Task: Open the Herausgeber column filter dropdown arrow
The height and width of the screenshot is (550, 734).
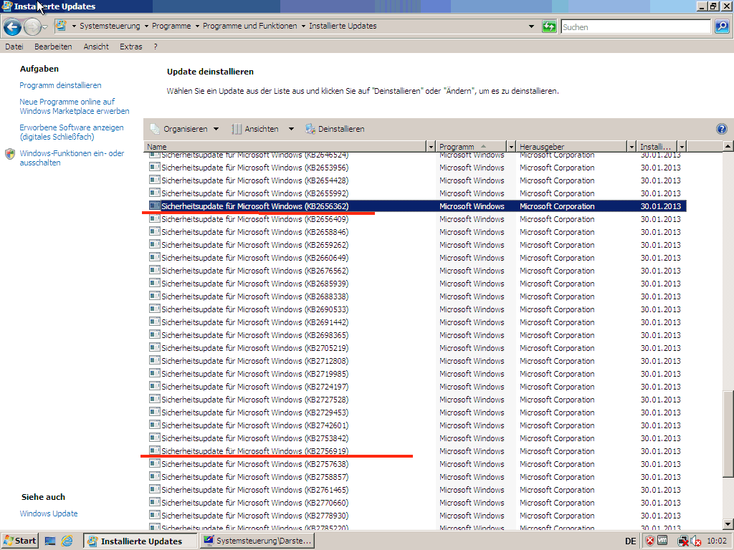Action: pyautogui.click(x=631, y=147)
